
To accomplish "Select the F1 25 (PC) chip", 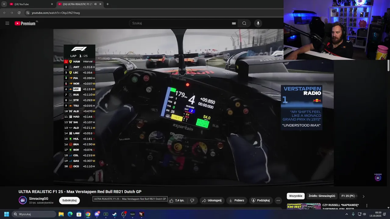I will pyautogui.click(x=349, y=196).
